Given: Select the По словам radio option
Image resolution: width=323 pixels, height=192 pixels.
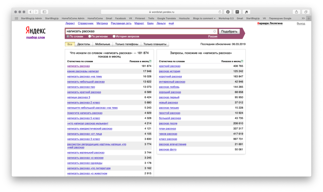Looking at the screenshot, I should [x=68, y=37].
